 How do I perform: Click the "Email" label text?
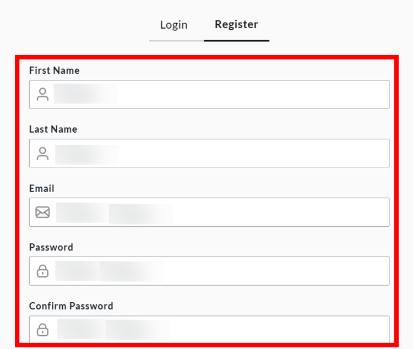pyautogui.click(x=41, y=188)
